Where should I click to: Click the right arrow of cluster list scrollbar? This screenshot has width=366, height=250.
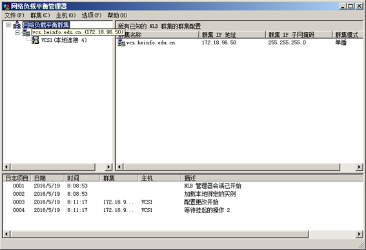click(x=360, y=167)
